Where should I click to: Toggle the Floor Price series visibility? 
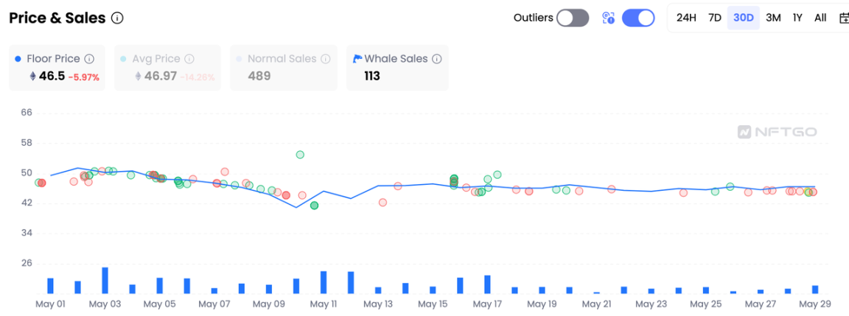click(x=52, y=59)
